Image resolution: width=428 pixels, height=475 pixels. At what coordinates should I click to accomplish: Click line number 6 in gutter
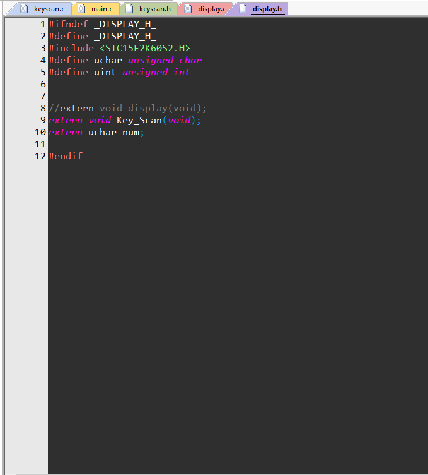tap(43, 84)
